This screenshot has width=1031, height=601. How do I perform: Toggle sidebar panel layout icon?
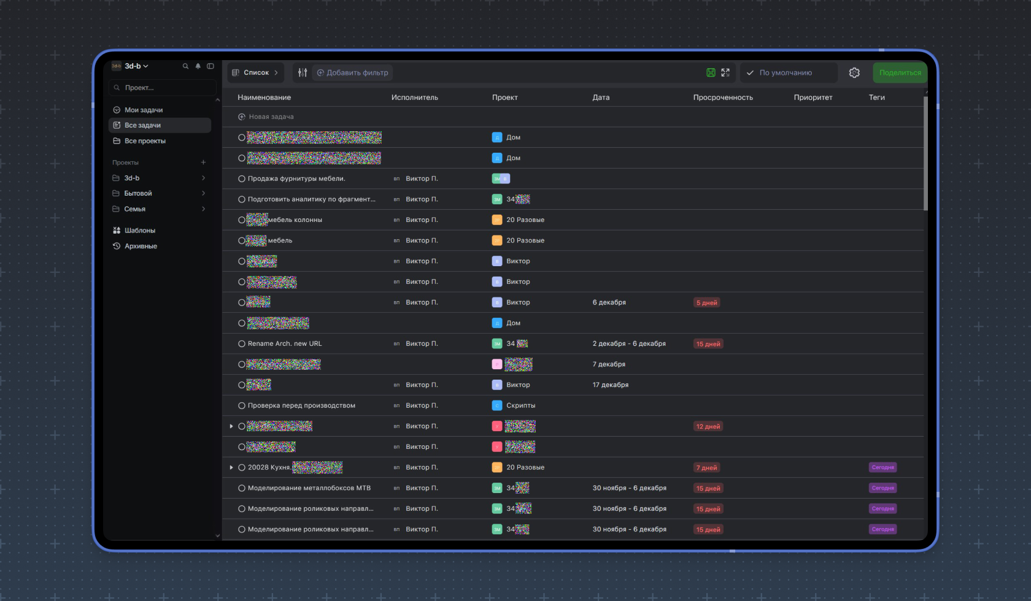click(210, 66)
